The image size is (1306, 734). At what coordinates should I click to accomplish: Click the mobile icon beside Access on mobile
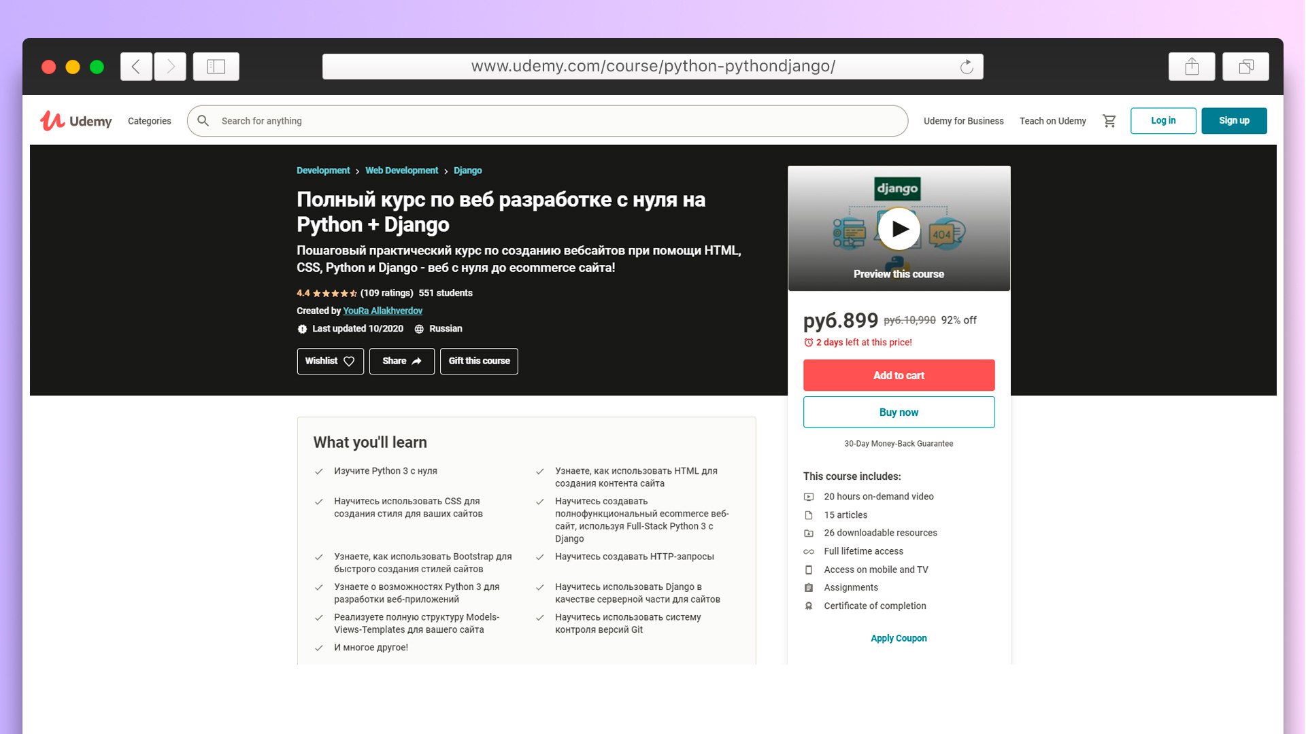(x=809, y=570)
